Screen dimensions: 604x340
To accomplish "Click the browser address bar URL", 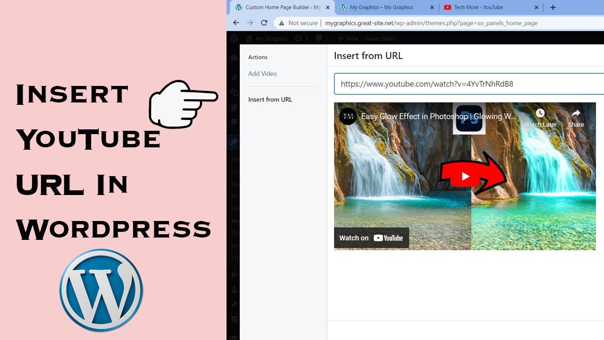I will [431, 23].
